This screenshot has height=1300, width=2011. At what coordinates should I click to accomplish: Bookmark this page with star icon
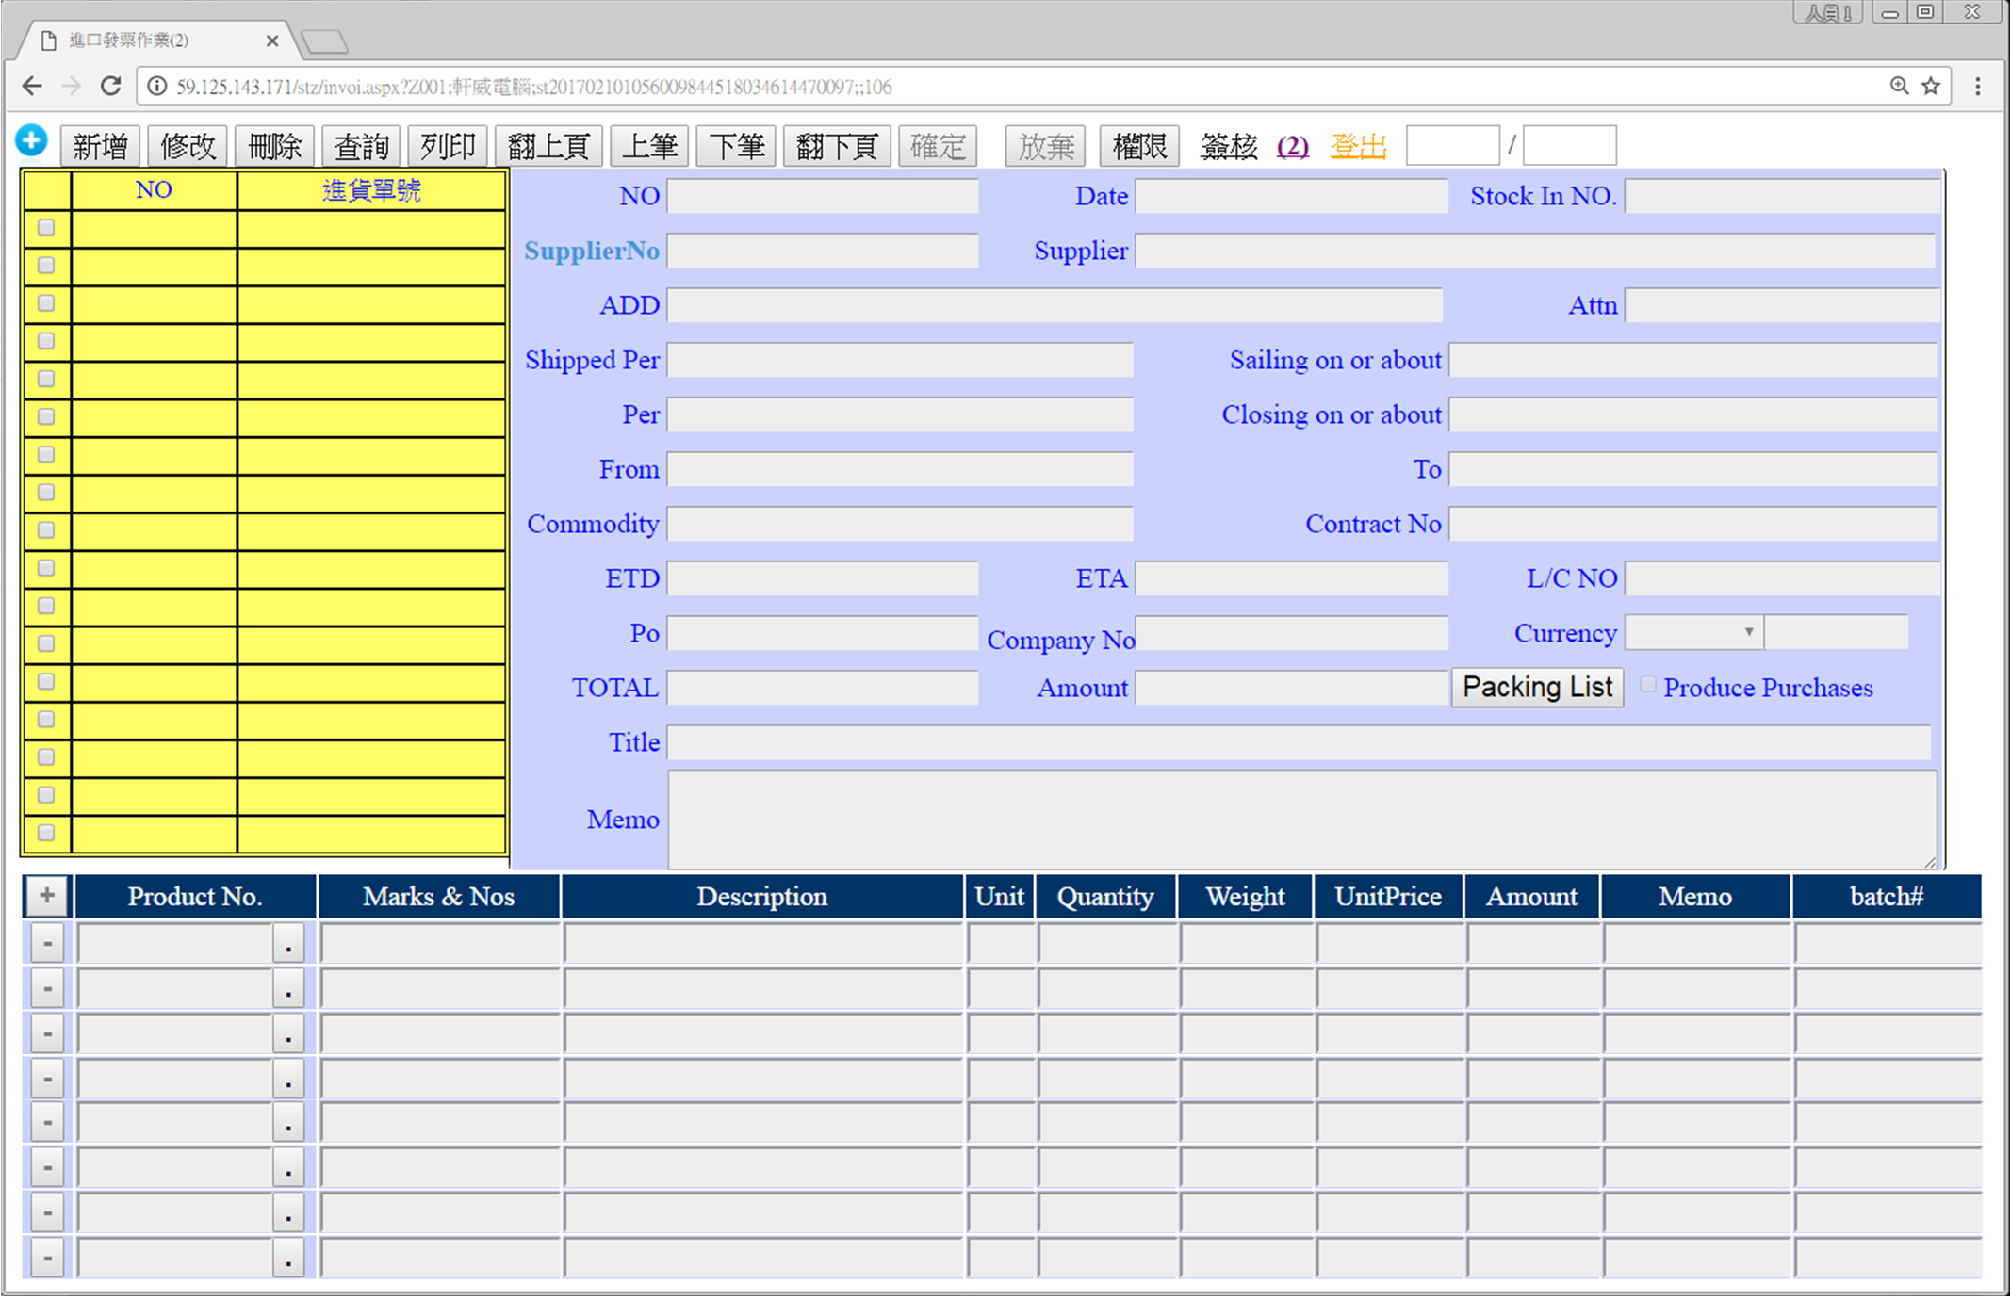point(1931,87)
